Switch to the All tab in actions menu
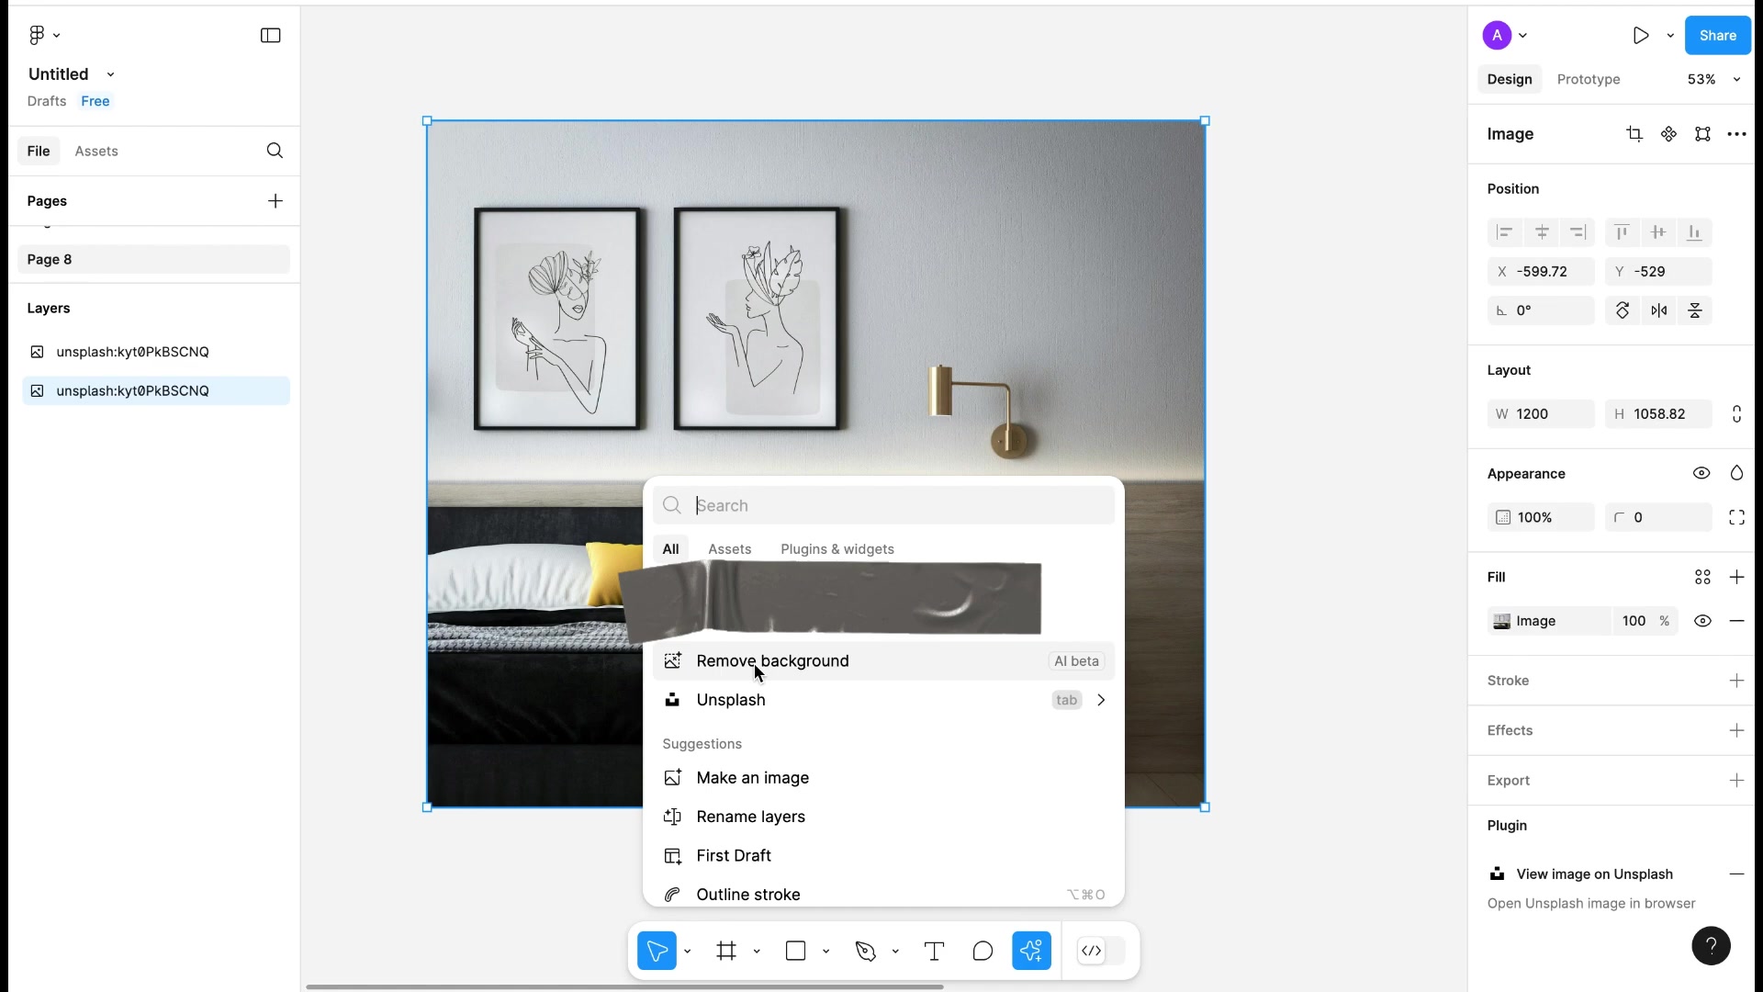1763x992 pixels. pyautogui.click(x=670, y=549)
